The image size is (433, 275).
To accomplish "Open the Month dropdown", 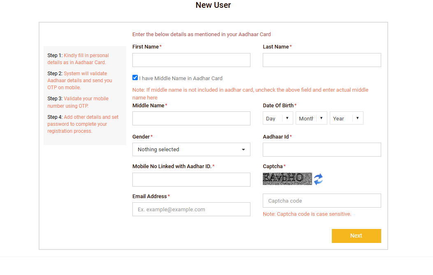I will point(311,118).
